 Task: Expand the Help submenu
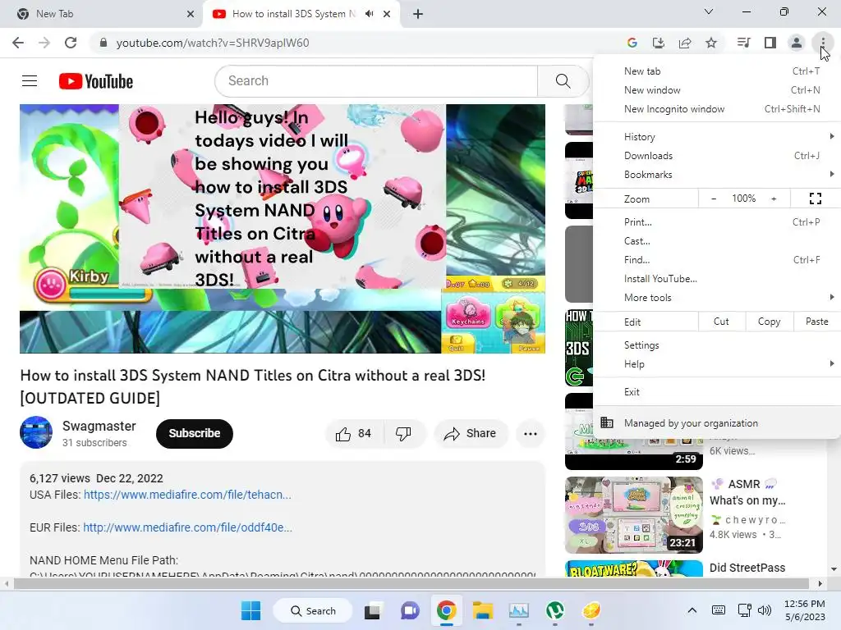coord(717,364)
